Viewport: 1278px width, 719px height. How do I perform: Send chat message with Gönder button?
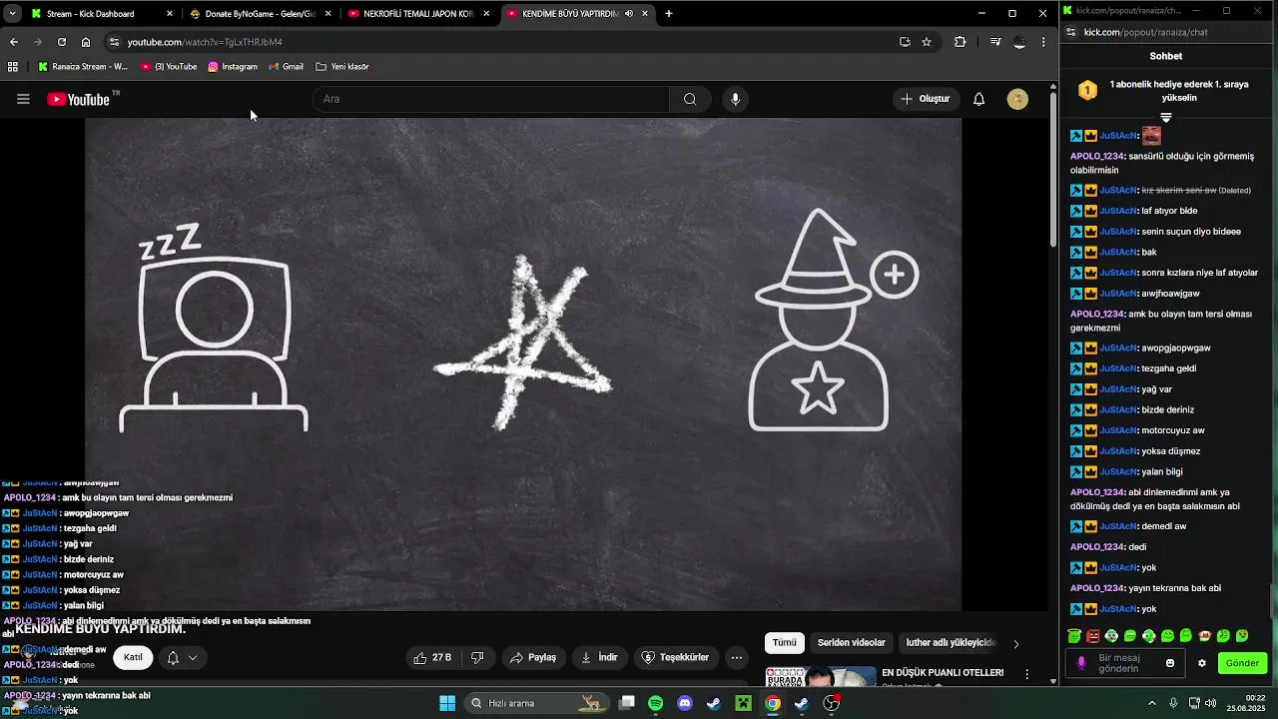(1242, 663)
